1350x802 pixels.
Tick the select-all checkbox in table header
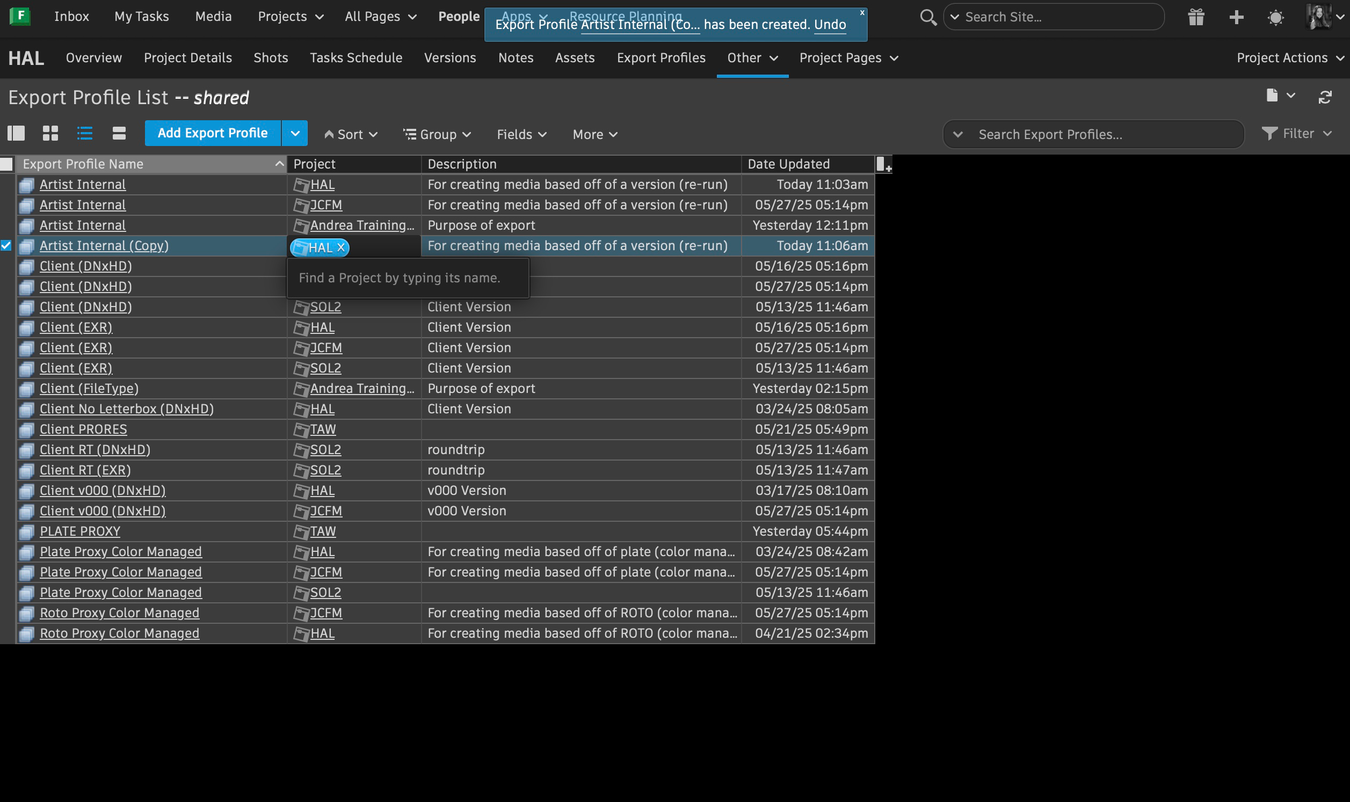6,164
